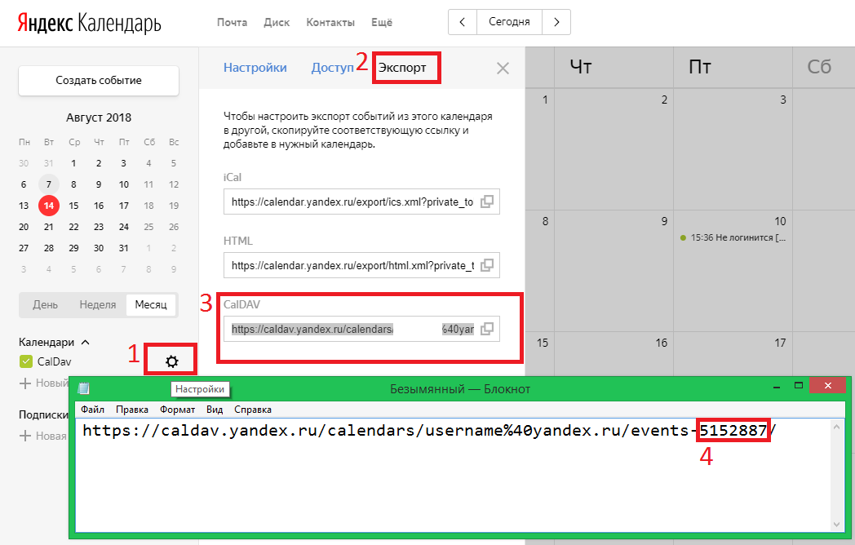Copy the CalDAV link via icon
This screenshot has width=855, height=545.
[x=486, y=329]
